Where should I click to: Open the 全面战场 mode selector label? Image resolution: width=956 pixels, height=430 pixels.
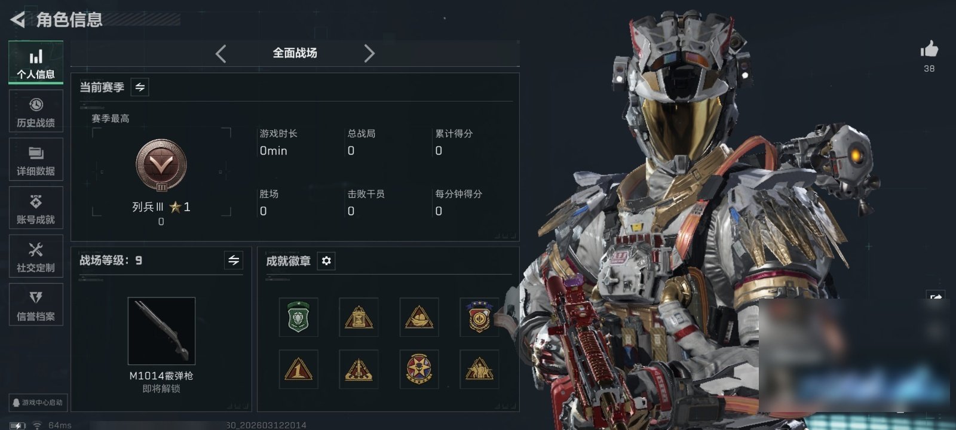click(x=295, y=53)
